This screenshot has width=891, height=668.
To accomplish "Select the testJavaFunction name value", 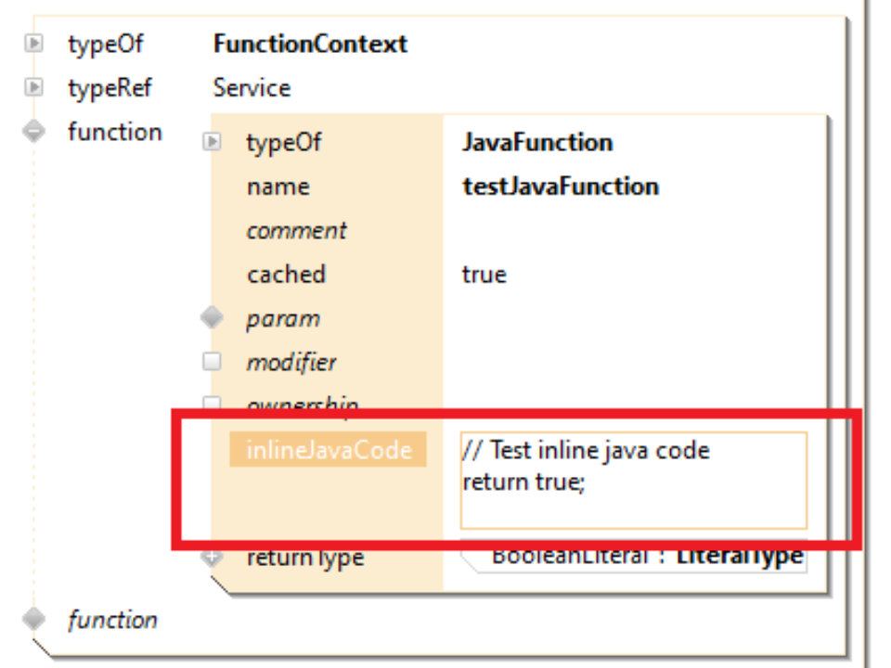I will [x=561, y=186].
